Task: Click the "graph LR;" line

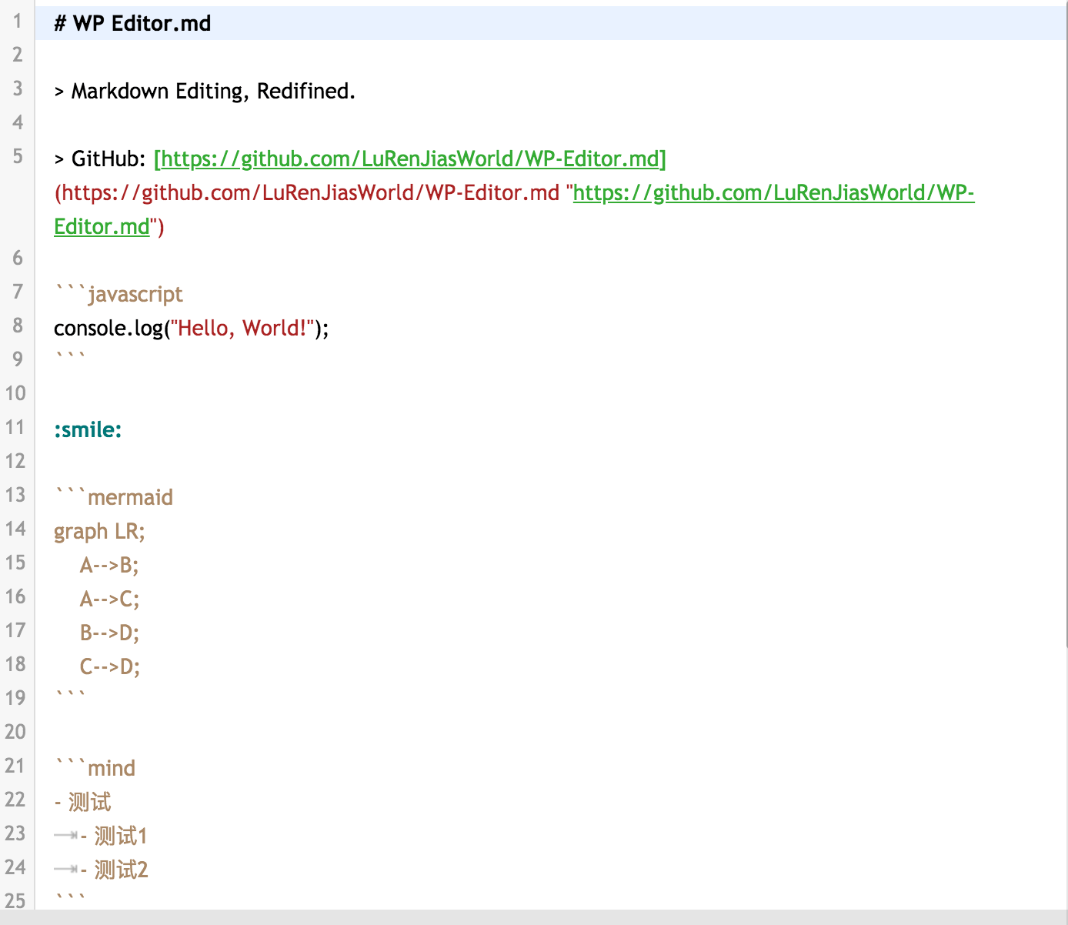Action: click(99, 531)
